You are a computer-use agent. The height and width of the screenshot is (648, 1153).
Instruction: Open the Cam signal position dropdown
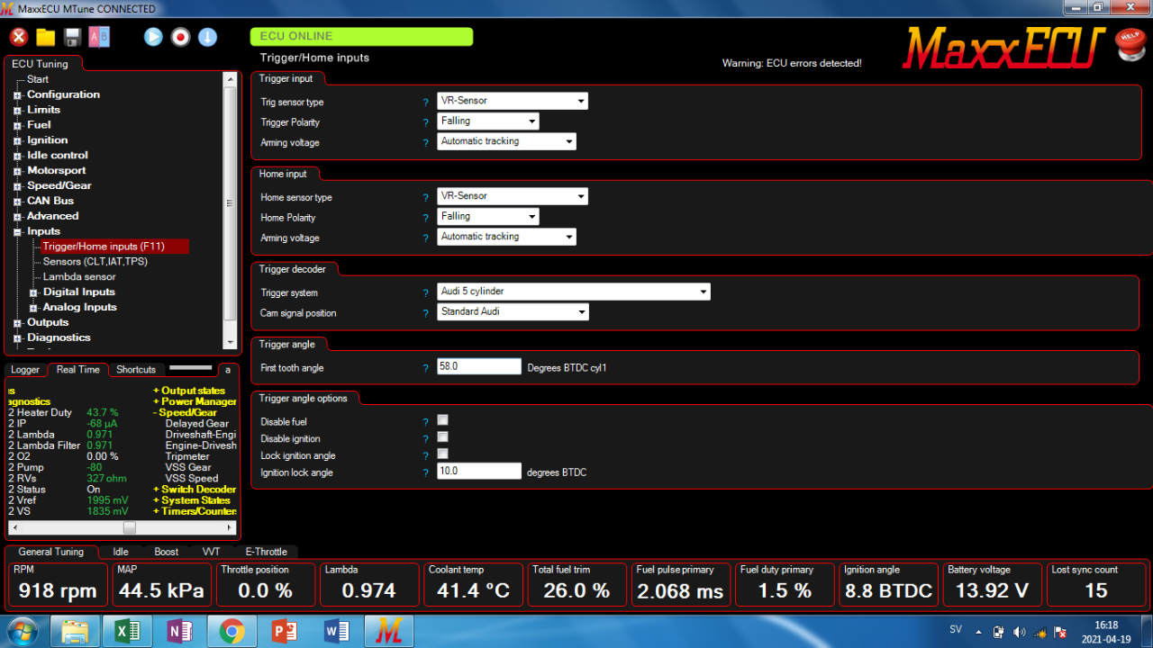[x=513, y=311]
